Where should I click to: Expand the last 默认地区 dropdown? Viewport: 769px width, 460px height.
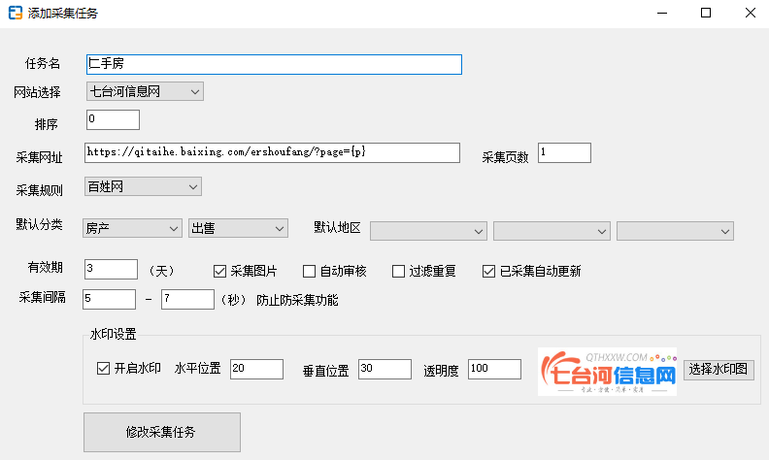point(675,230)
